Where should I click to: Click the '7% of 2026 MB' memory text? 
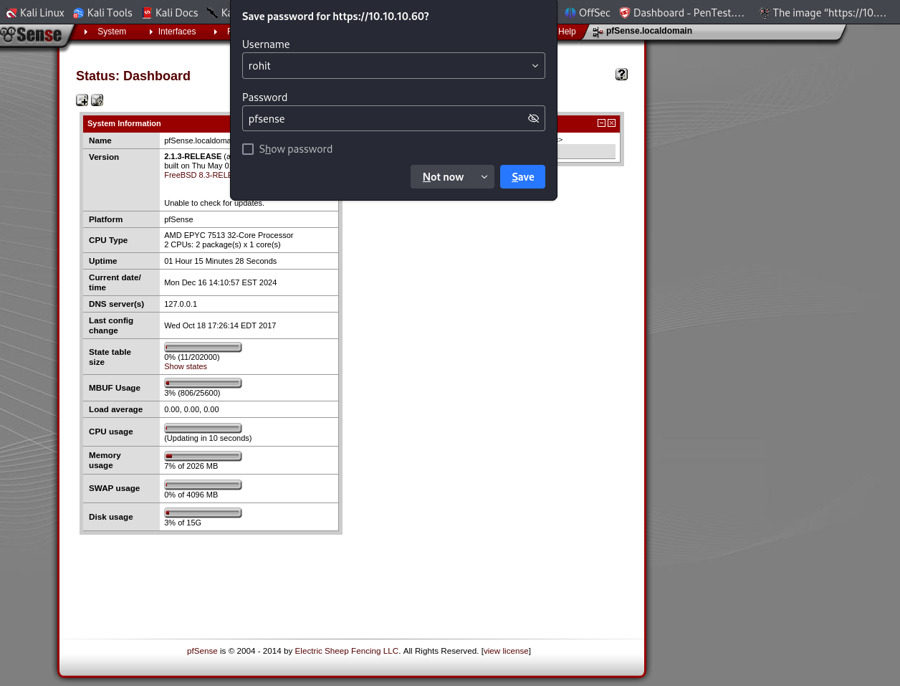(191, 466)
